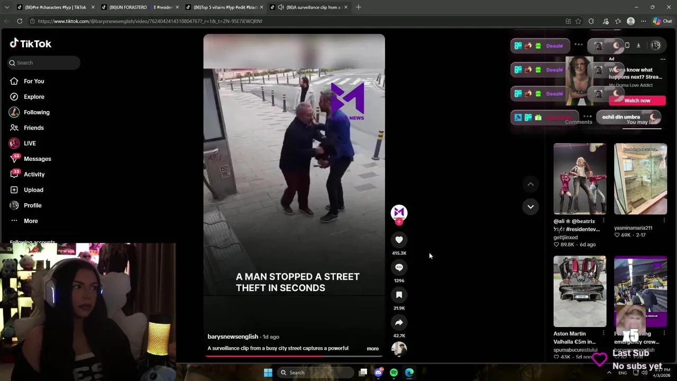
Task: Switch to the Top 5 villains tab
Action: click(x=225, y=7)
